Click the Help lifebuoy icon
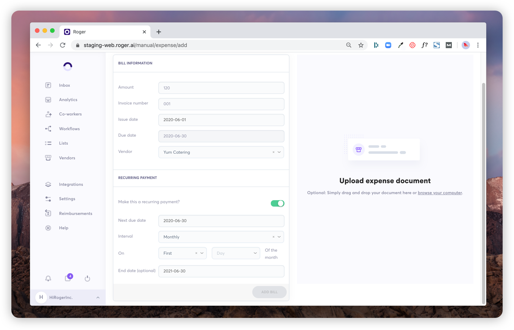 point(48,228)
